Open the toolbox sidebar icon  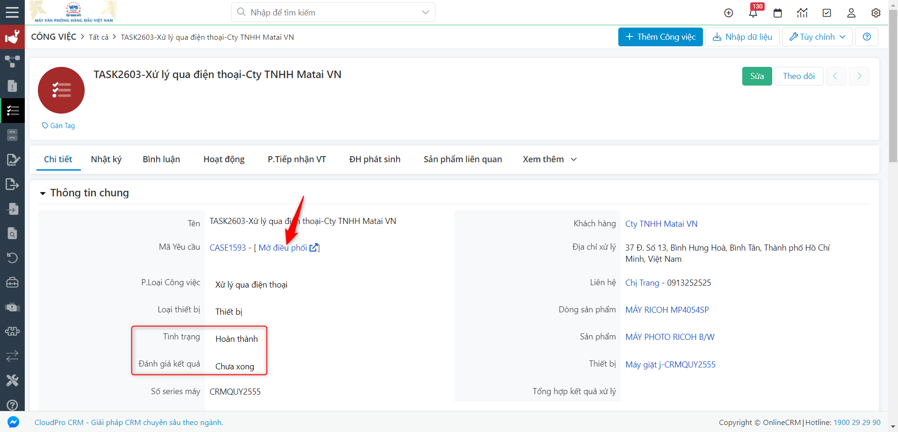point(12,282)
